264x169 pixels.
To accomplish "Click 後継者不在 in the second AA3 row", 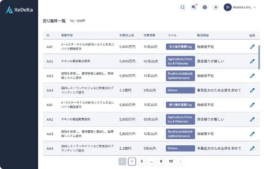I will [205, 134].
